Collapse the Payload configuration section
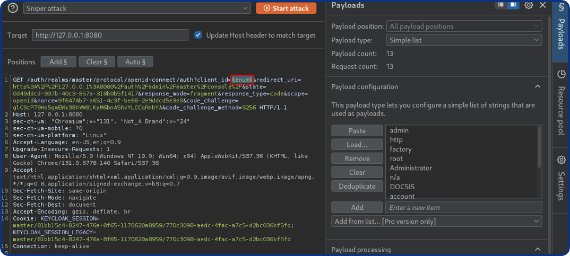570x256 pixels. click(538, 86)
